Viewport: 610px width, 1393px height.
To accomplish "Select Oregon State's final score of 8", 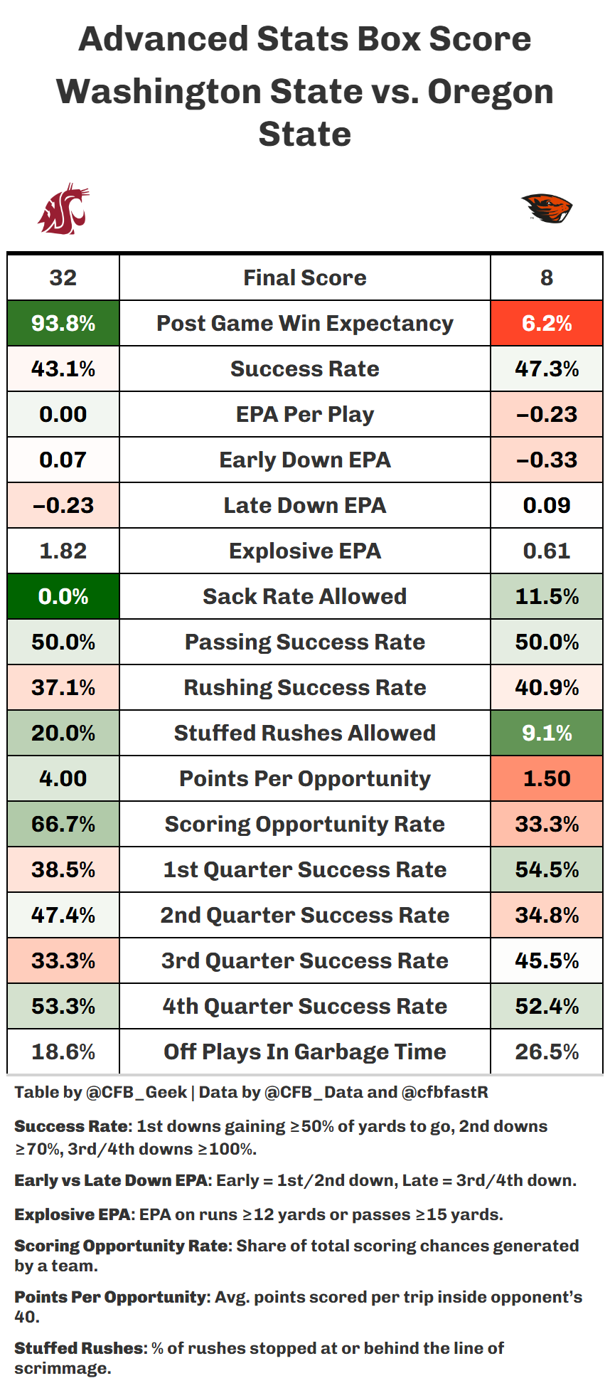I will point(546,277).
